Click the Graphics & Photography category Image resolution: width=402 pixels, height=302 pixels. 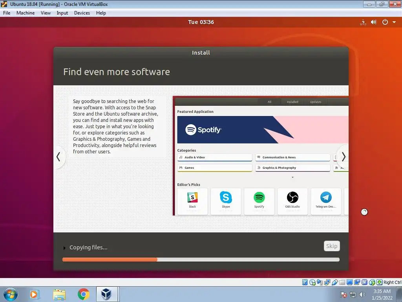[292, 168]
